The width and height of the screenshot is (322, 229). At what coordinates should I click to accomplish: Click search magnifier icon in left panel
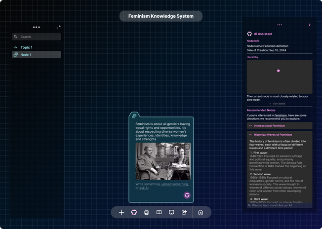pyautogui.click(x=16, y=37)
